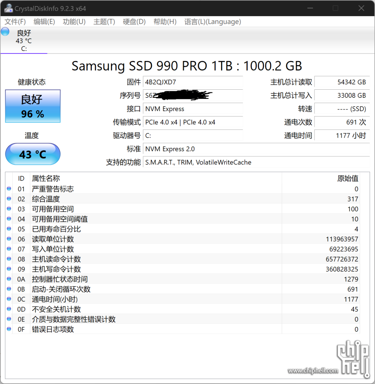Click raw value 113963957

[x=342, y=239]
